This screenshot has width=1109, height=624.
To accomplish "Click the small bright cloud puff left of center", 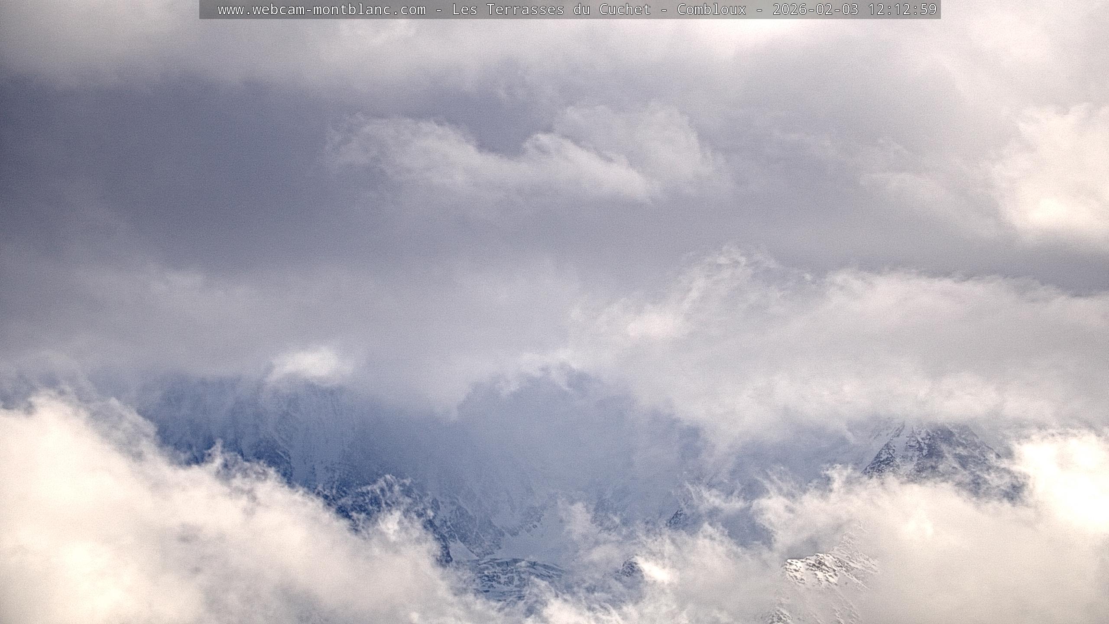I will click(x=310, y=362).
